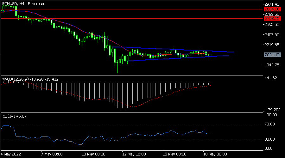Click the MACD scale value -179.203
Image resolution: width=285 pixels, height=158 pixels.
[x=272, y=110]
